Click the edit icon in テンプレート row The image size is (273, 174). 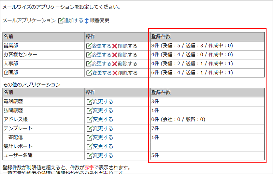[x=89, y=129]
